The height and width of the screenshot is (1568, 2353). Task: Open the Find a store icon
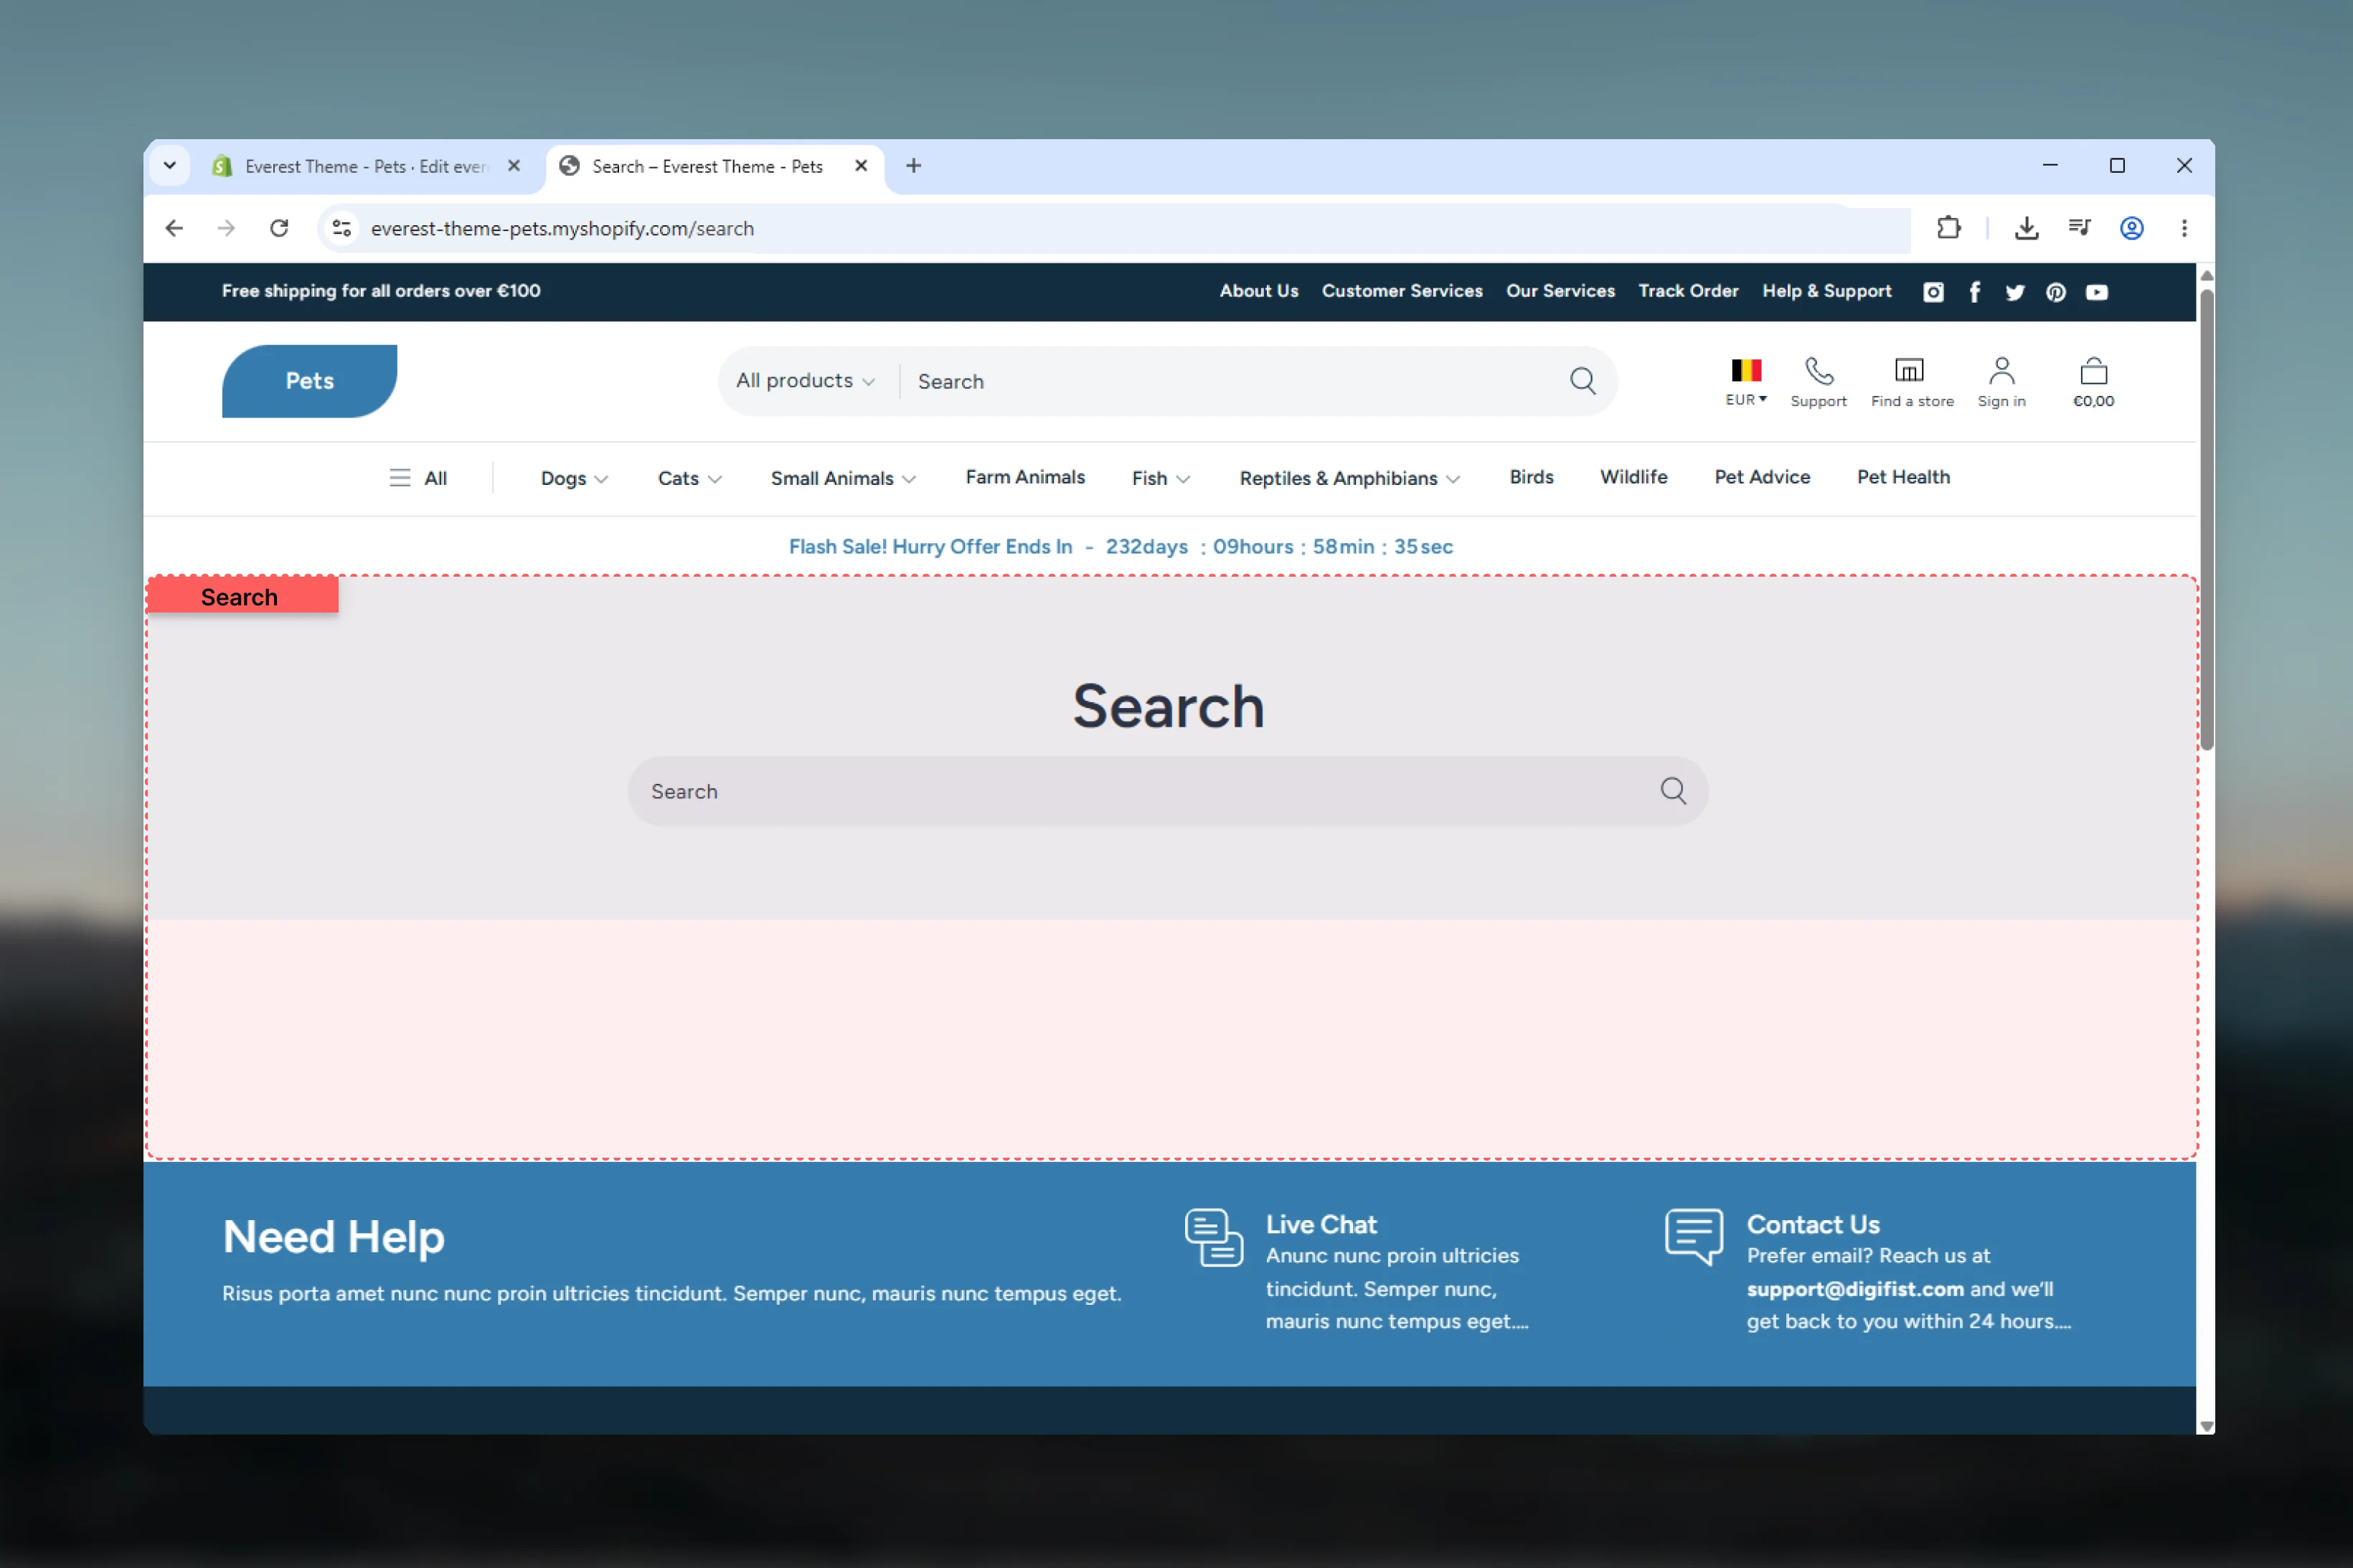coord(1909,371)
